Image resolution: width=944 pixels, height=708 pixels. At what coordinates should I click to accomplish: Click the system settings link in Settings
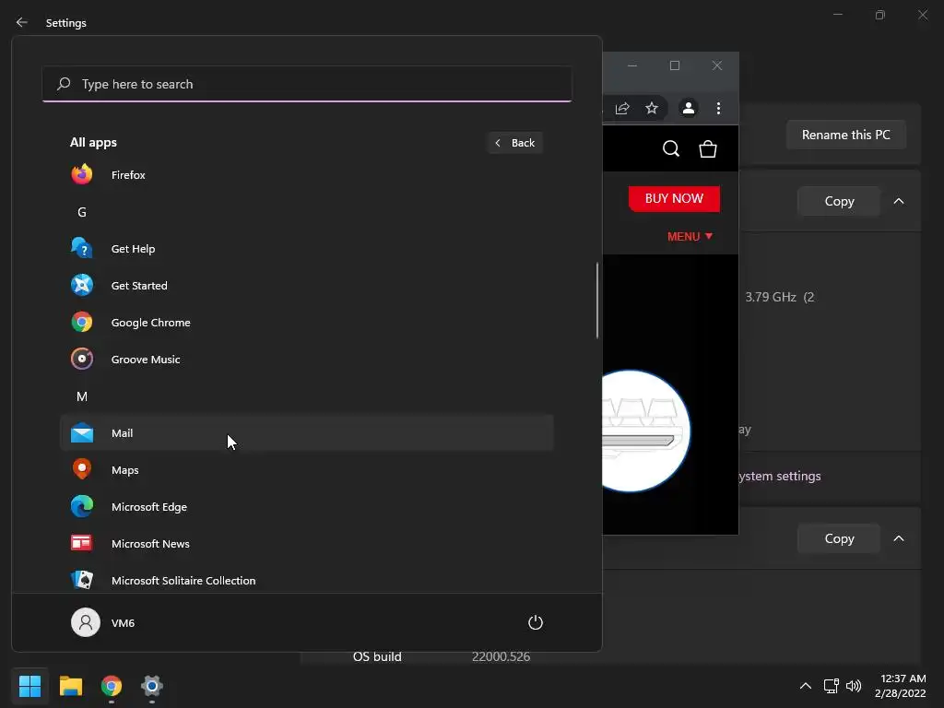coord(780,477)
